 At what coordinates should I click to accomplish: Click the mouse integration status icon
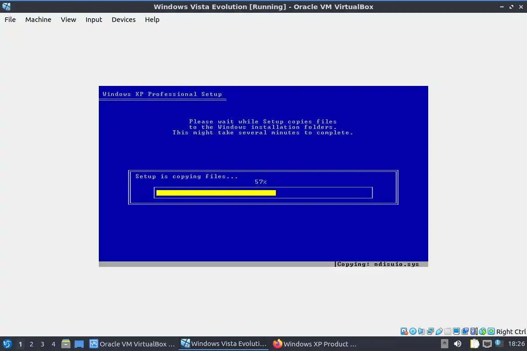483,331
